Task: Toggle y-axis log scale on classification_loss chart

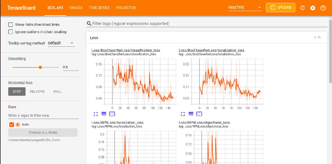Action: 104,114
